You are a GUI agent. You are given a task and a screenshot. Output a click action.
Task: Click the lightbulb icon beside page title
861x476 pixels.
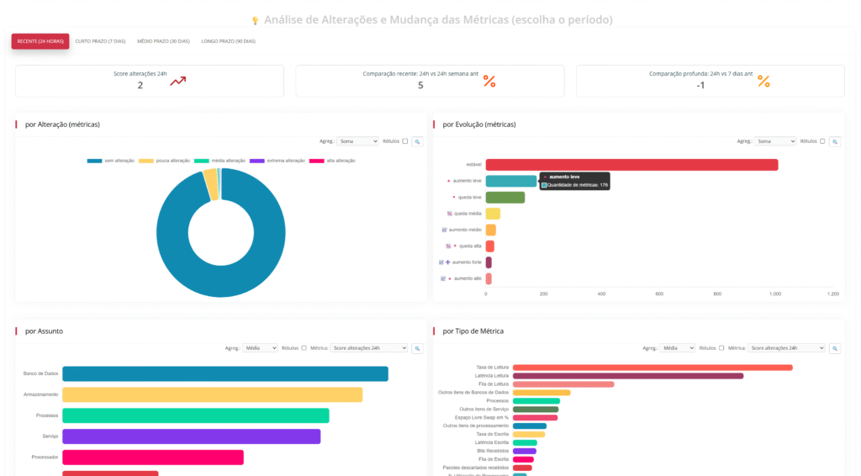[x=255, y=20]
